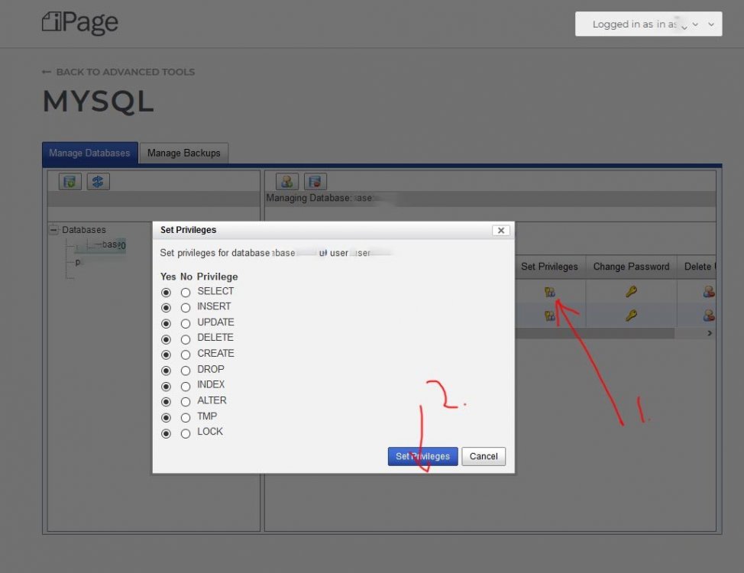
Task: Select Yes for LOCK privilege
Action: tap(166, 433)
